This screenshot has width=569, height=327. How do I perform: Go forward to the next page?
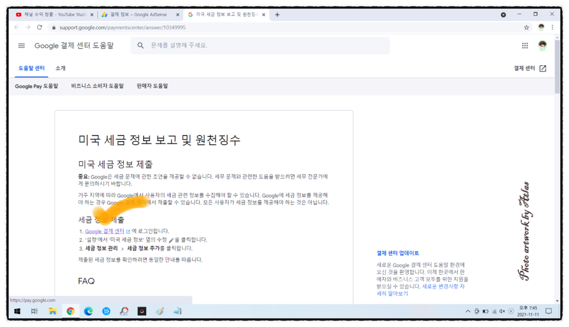(28, 28)
